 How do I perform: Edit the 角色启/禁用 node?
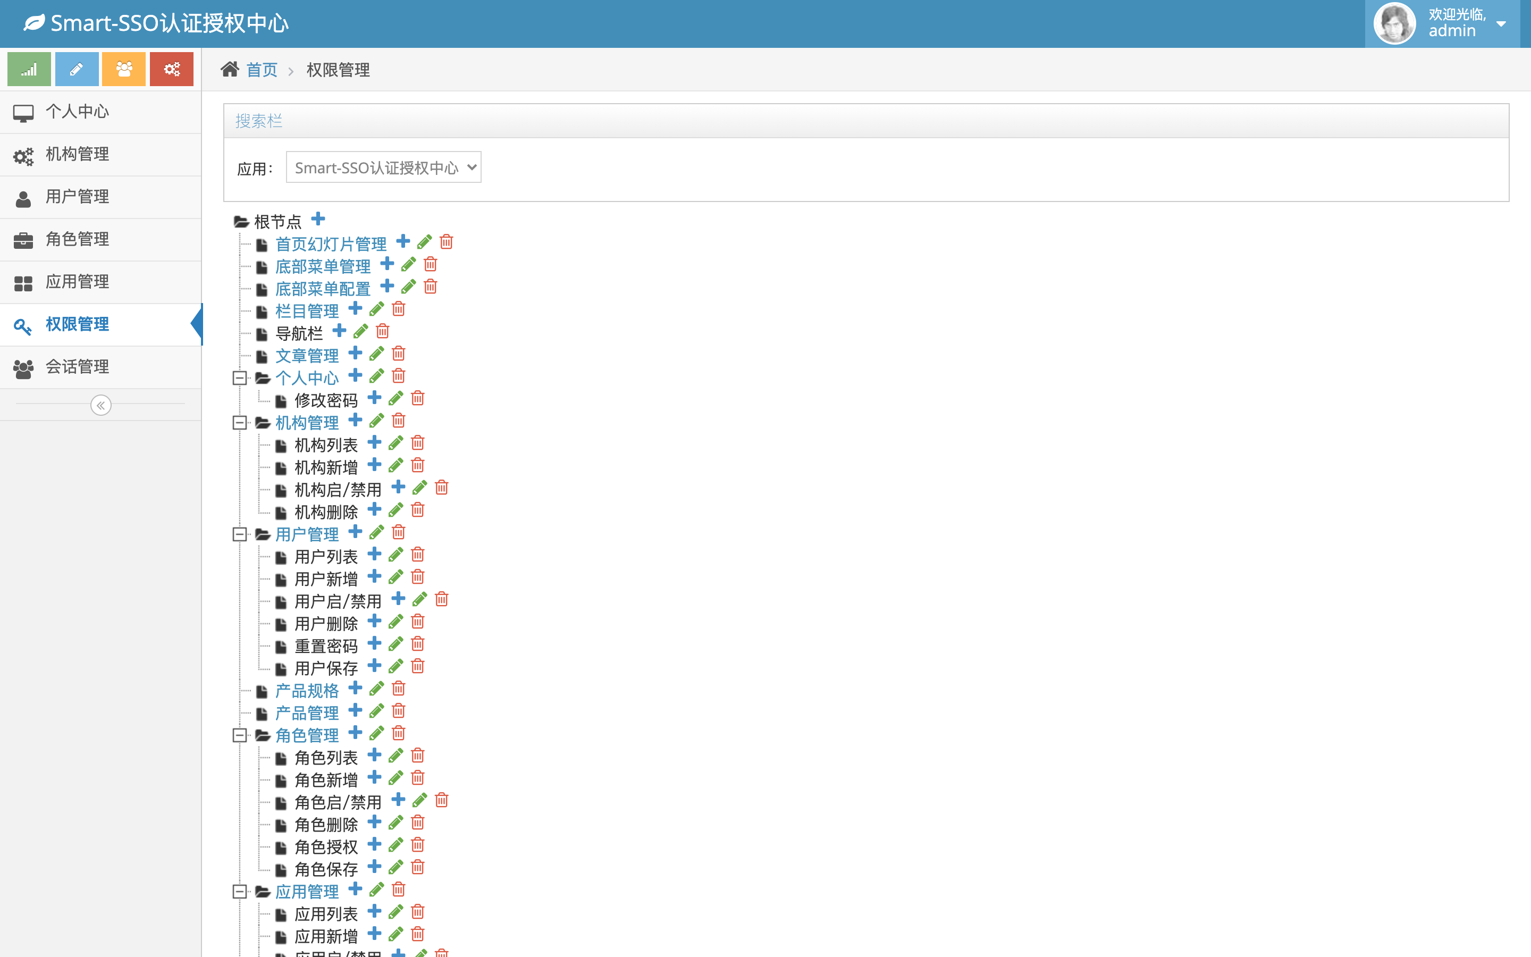(419, 800)
